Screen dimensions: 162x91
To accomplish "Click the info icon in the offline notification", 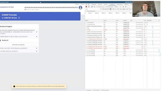I will coord(14,86).
